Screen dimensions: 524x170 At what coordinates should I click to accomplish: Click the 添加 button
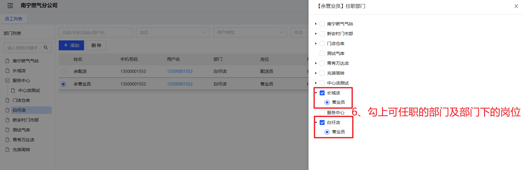click(72, 45)
